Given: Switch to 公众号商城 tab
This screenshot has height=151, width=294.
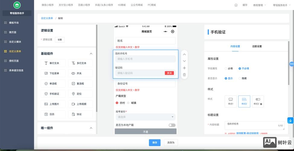Looking at the screenshot, I should click(x=137, y=5).
